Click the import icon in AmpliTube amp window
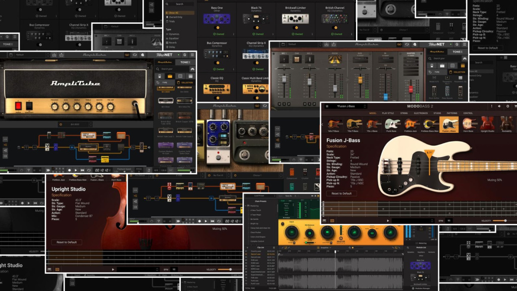The image size is (517, 291). (54, 55)
